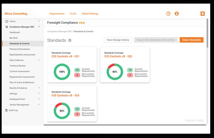The height and width of the screenshot is (138, 214).
Task: Click the Audit Log clipboard icon
Action: (6, 110)
